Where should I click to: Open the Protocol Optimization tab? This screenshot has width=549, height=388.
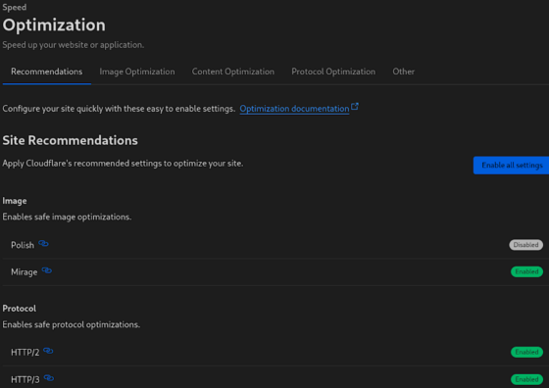(333, 72)
